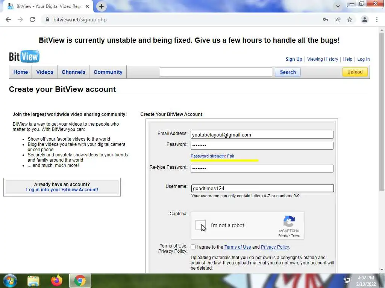Click the scrollbar up arrow
The height and width of the screenshot is (288, 385).
382,29
